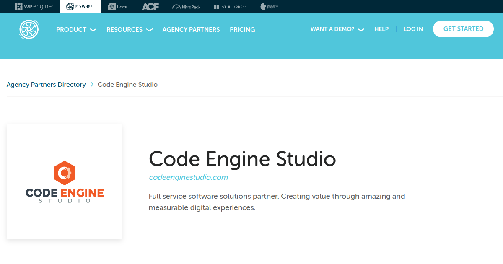Screen dimensions: 503x264
Task: Expand the Want a Demo dropdown
Action: pyautogui.click(x=337, y=29)
